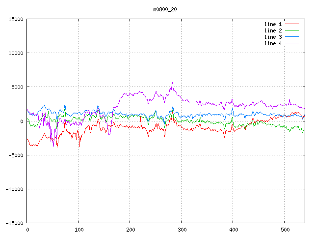314x236 pixels.
Task: Select the 'line 4' legend label
Action: tap(273, 43)
